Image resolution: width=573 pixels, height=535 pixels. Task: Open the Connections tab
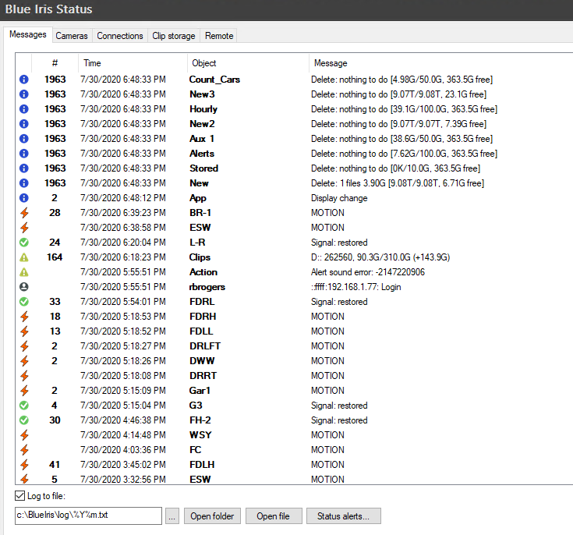(120, 36)
